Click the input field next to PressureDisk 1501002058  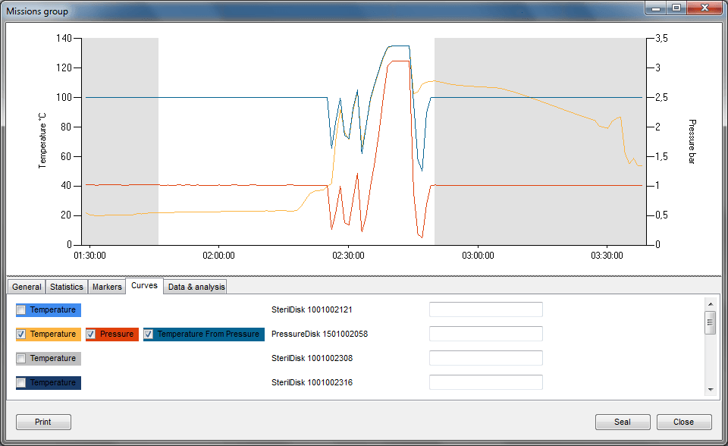click(485, 334)
